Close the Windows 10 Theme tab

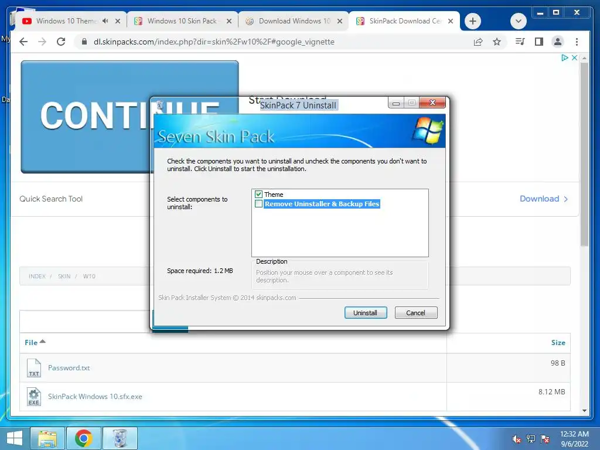click(x=118, y=21)
